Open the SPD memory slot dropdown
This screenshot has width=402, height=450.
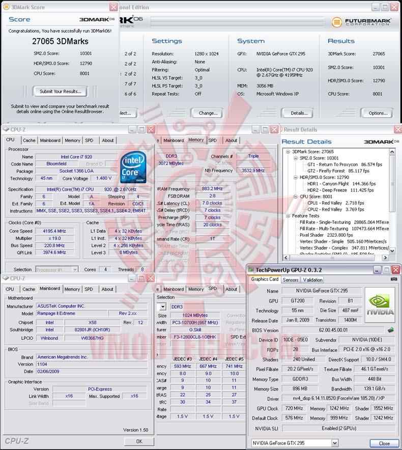(163, 307)
